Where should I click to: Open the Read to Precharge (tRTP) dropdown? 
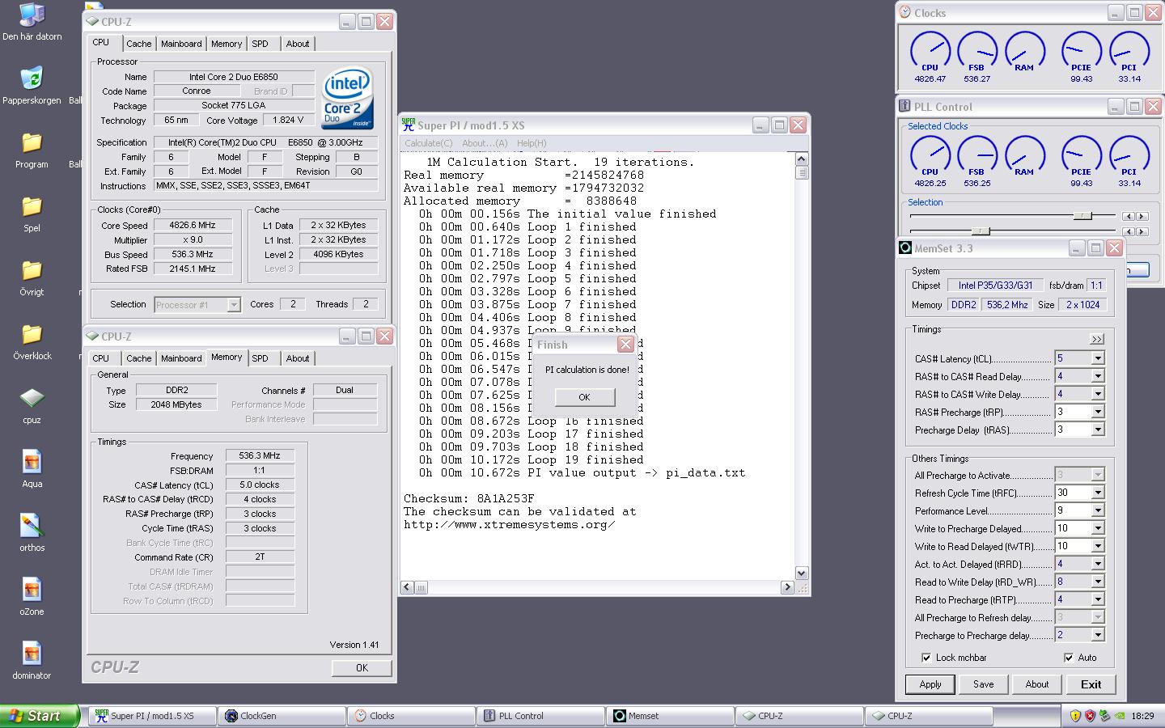(1098, 599)
